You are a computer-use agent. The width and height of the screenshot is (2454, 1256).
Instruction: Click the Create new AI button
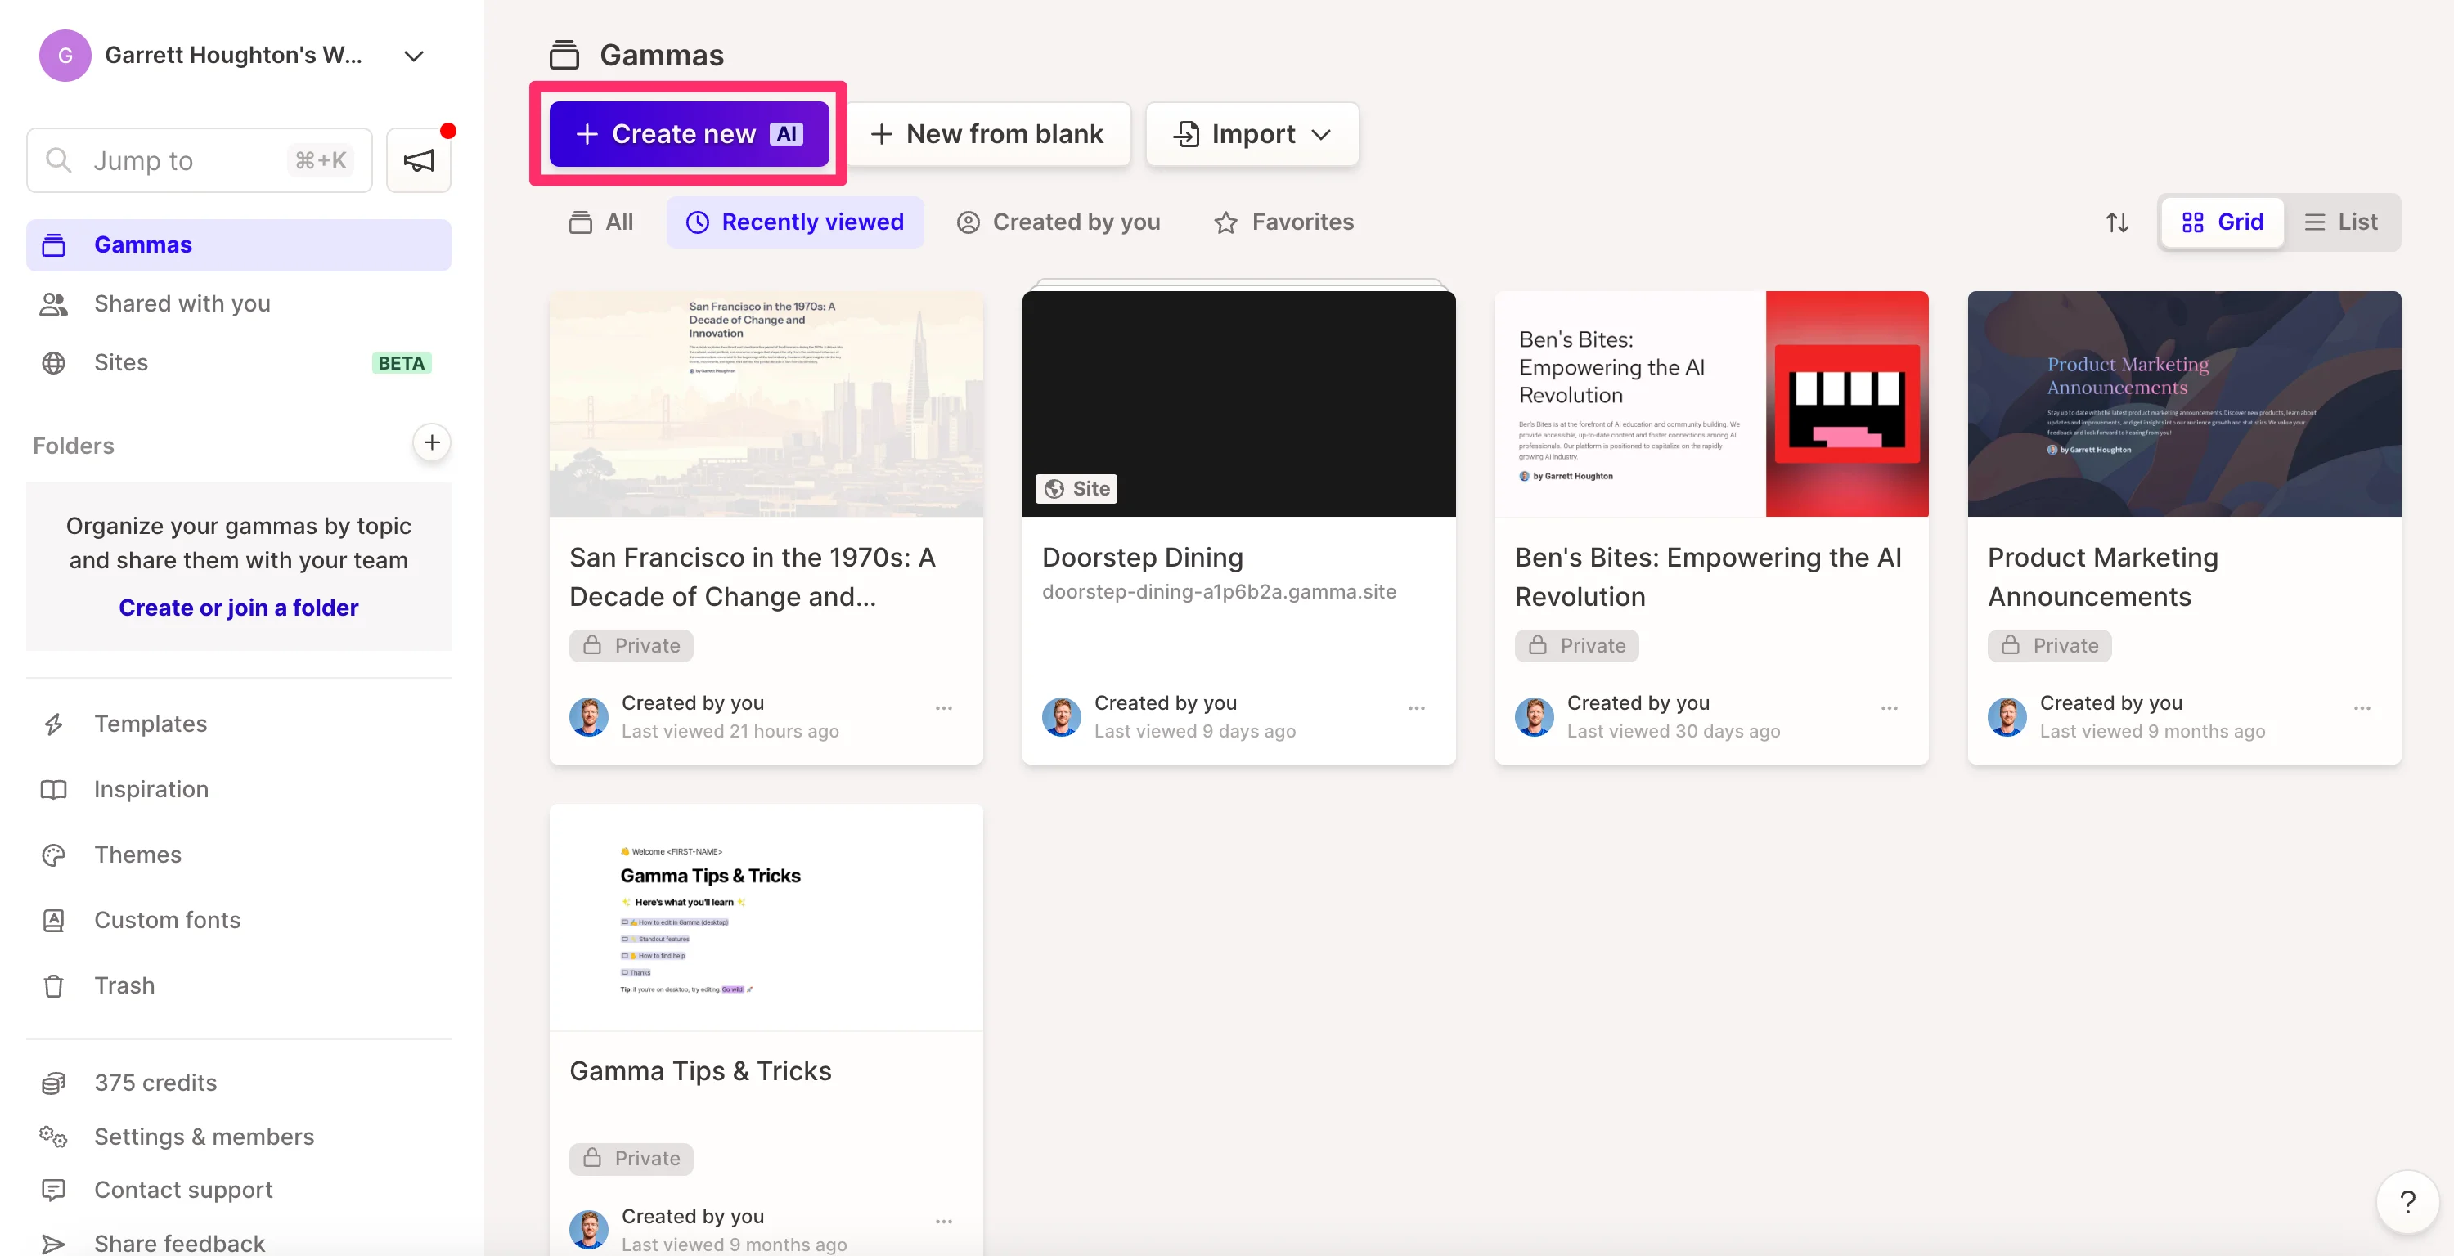[689, 134]
